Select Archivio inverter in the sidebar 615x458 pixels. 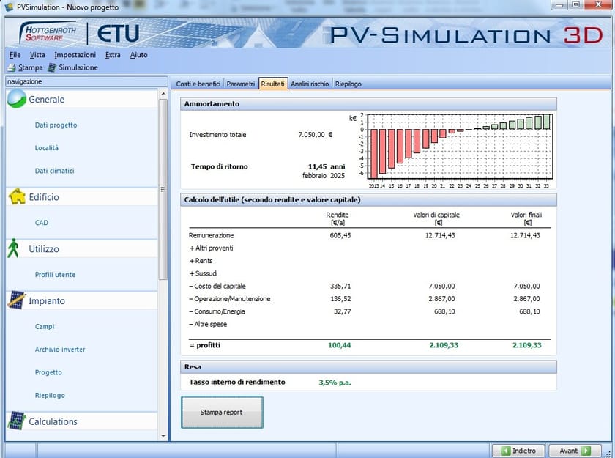tap(60, 350)
